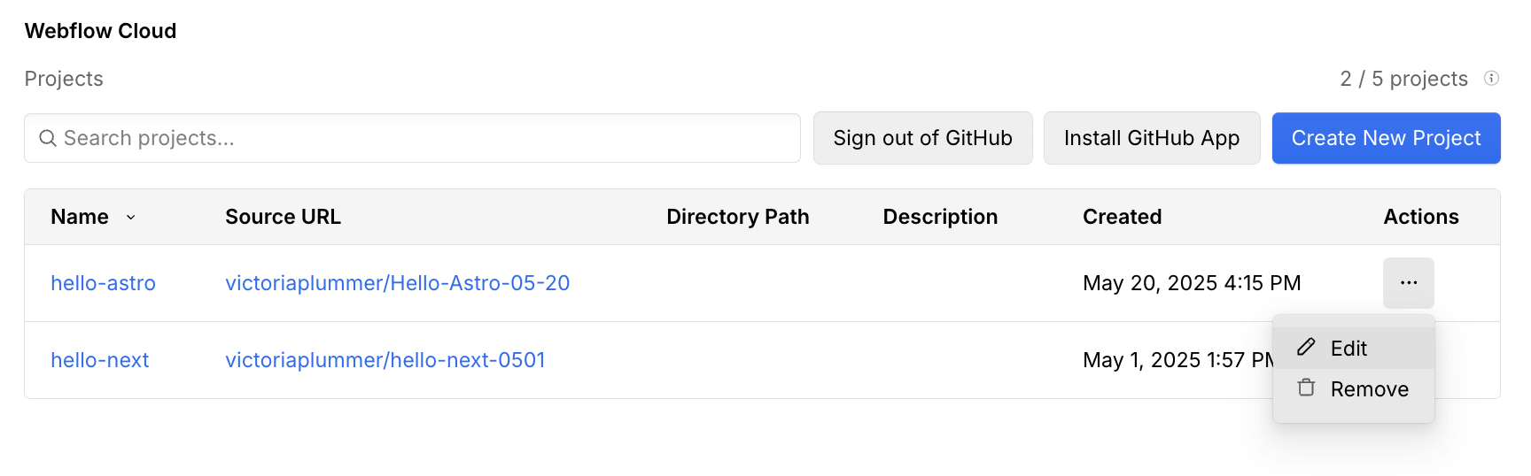Click the info icon beside project count
The height and width of the screenshot is (476, 1531).
point(1492,78)
